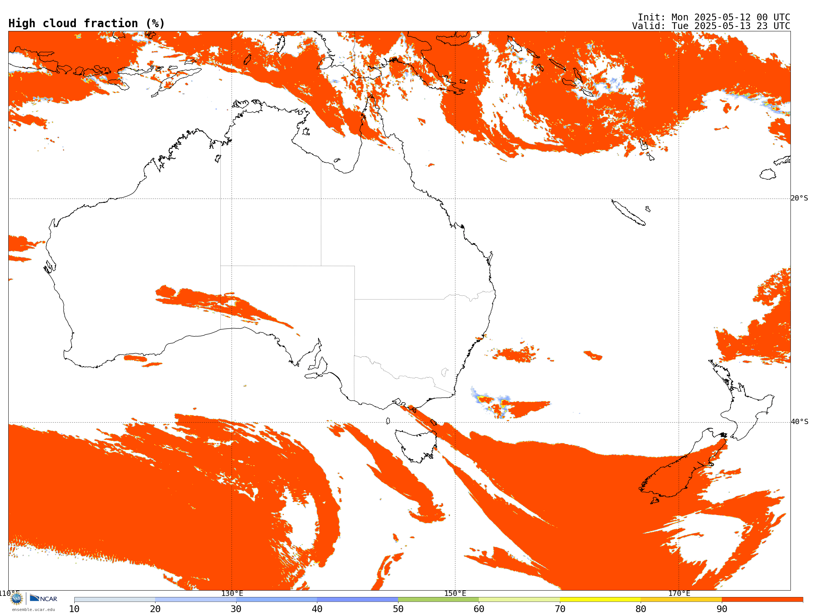Viewport: 815px width, 614px height.
Task: Click the colorbar tick label 30
Action: [x=236, y=609]
